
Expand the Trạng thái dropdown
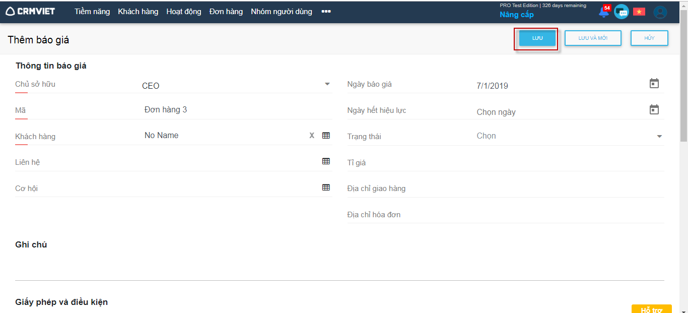point(659,136)
